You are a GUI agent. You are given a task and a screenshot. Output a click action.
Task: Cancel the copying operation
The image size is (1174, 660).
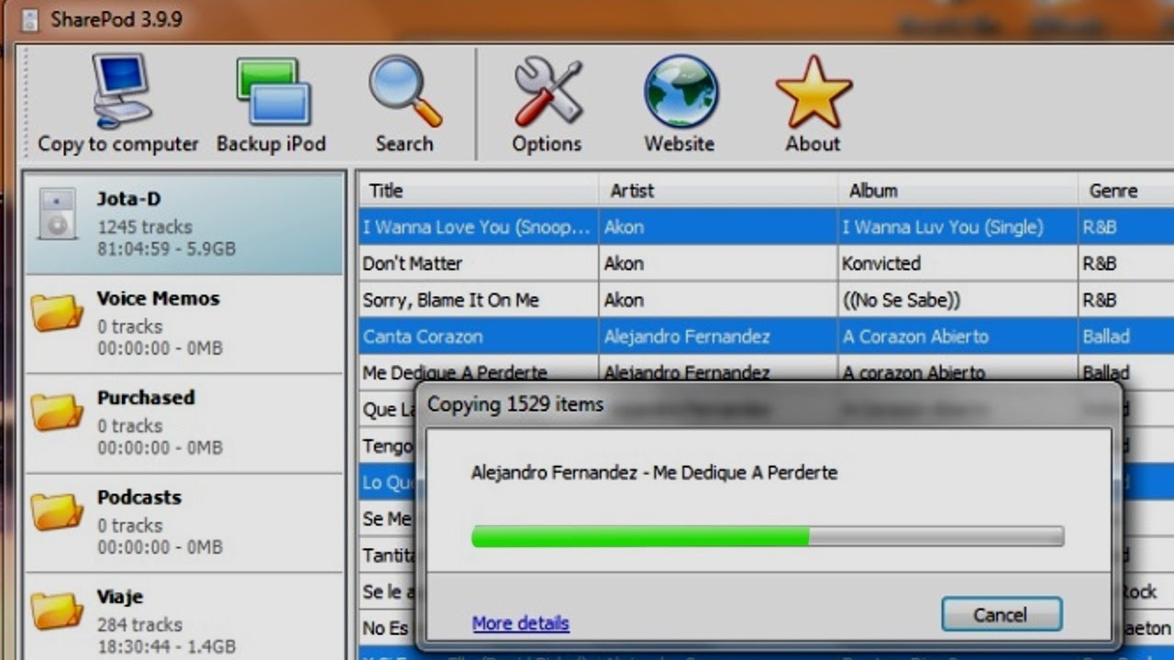click(x=1002, y=614)
